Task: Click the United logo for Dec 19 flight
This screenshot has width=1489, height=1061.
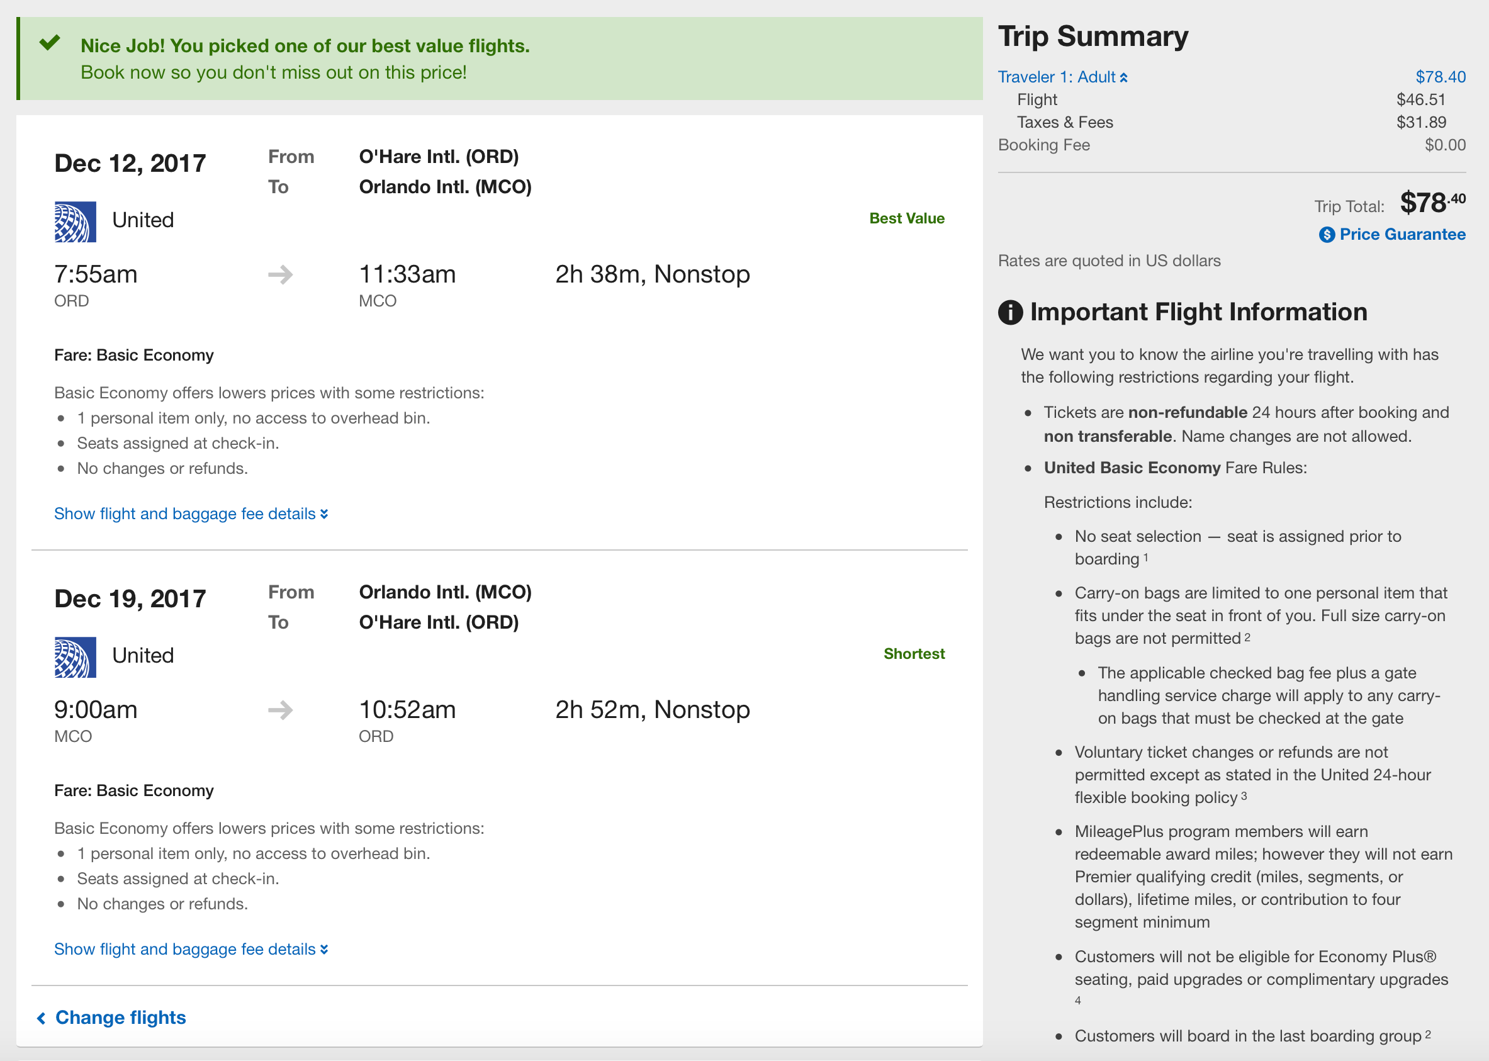Action: tap(75, 656)
